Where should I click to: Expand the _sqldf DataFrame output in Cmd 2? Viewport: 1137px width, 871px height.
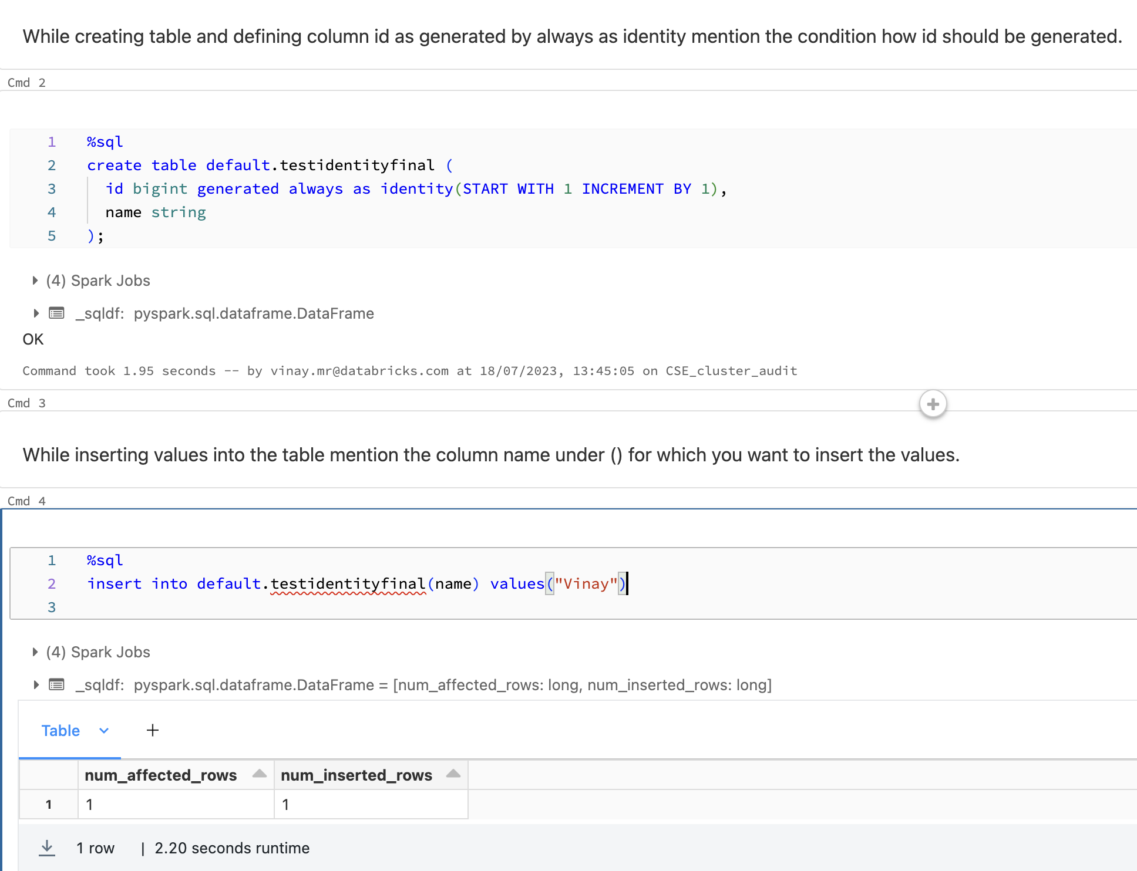click(x=35, y=313)
